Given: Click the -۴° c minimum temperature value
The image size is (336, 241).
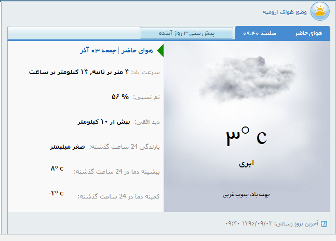Looking at the screenshot, I should click(56, 193).
